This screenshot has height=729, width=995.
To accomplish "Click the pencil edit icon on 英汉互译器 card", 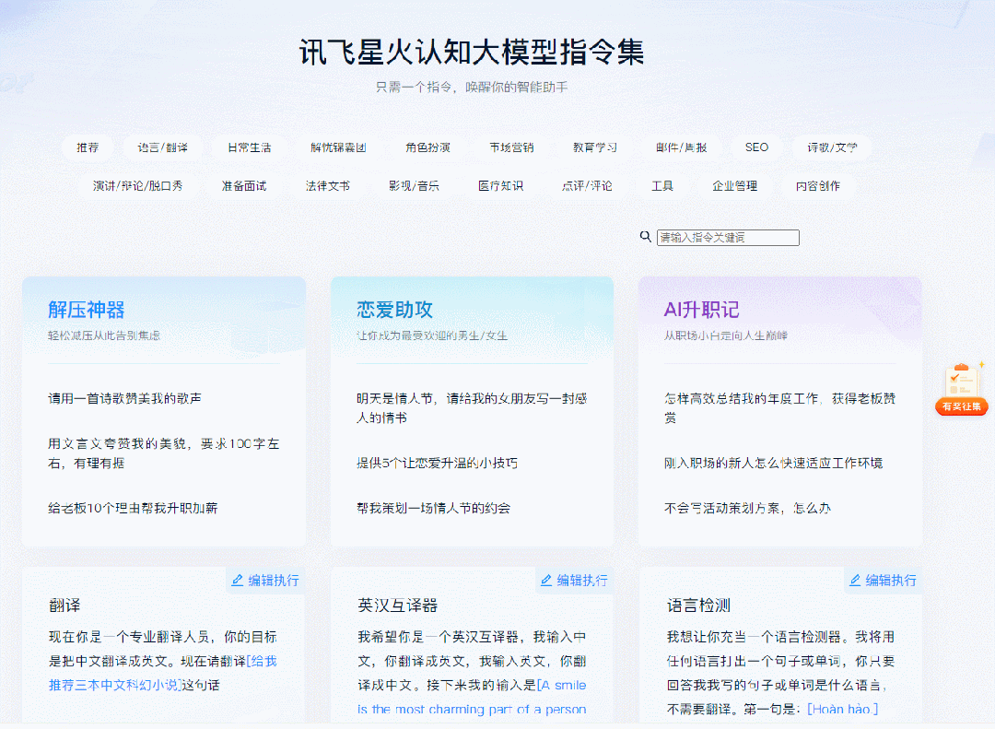I will [545, 581].
